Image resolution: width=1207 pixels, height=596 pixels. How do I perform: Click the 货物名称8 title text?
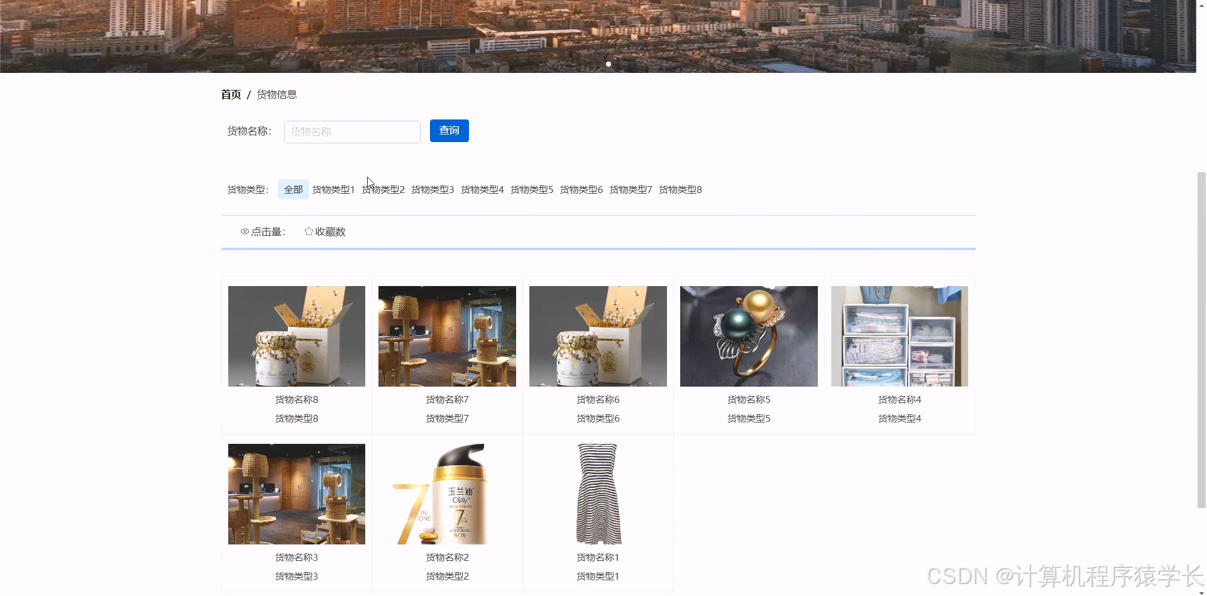click(297, 400)
